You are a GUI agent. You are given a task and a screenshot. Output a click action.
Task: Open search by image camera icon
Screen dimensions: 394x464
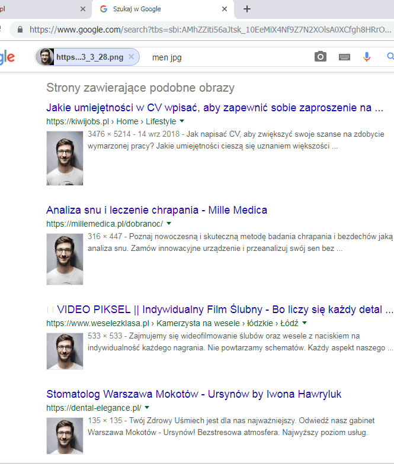point(320,56)
